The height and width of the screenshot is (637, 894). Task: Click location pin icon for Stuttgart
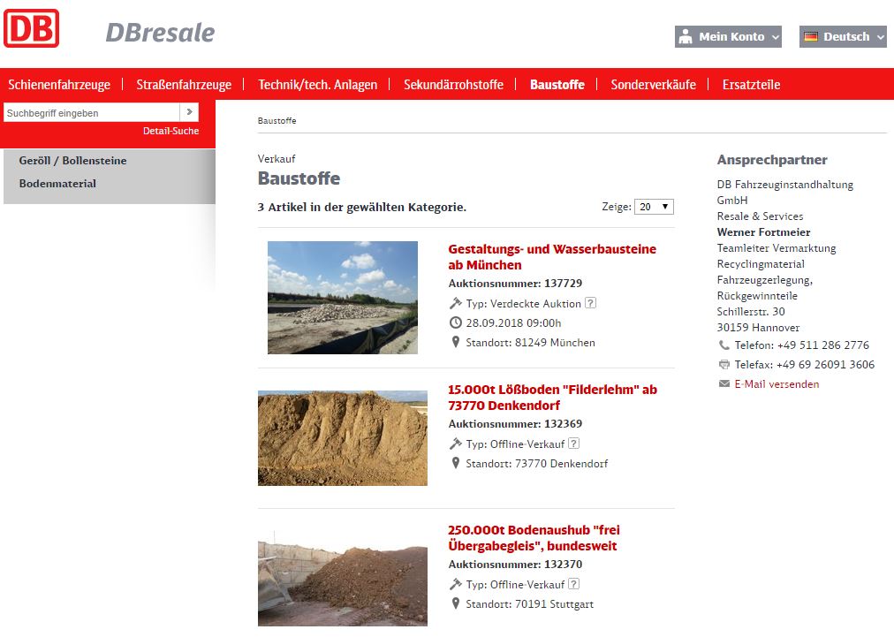456,603
